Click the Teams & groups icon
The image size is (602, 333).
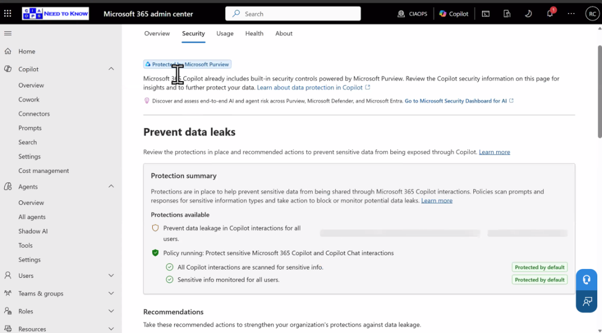click(8, 293)
